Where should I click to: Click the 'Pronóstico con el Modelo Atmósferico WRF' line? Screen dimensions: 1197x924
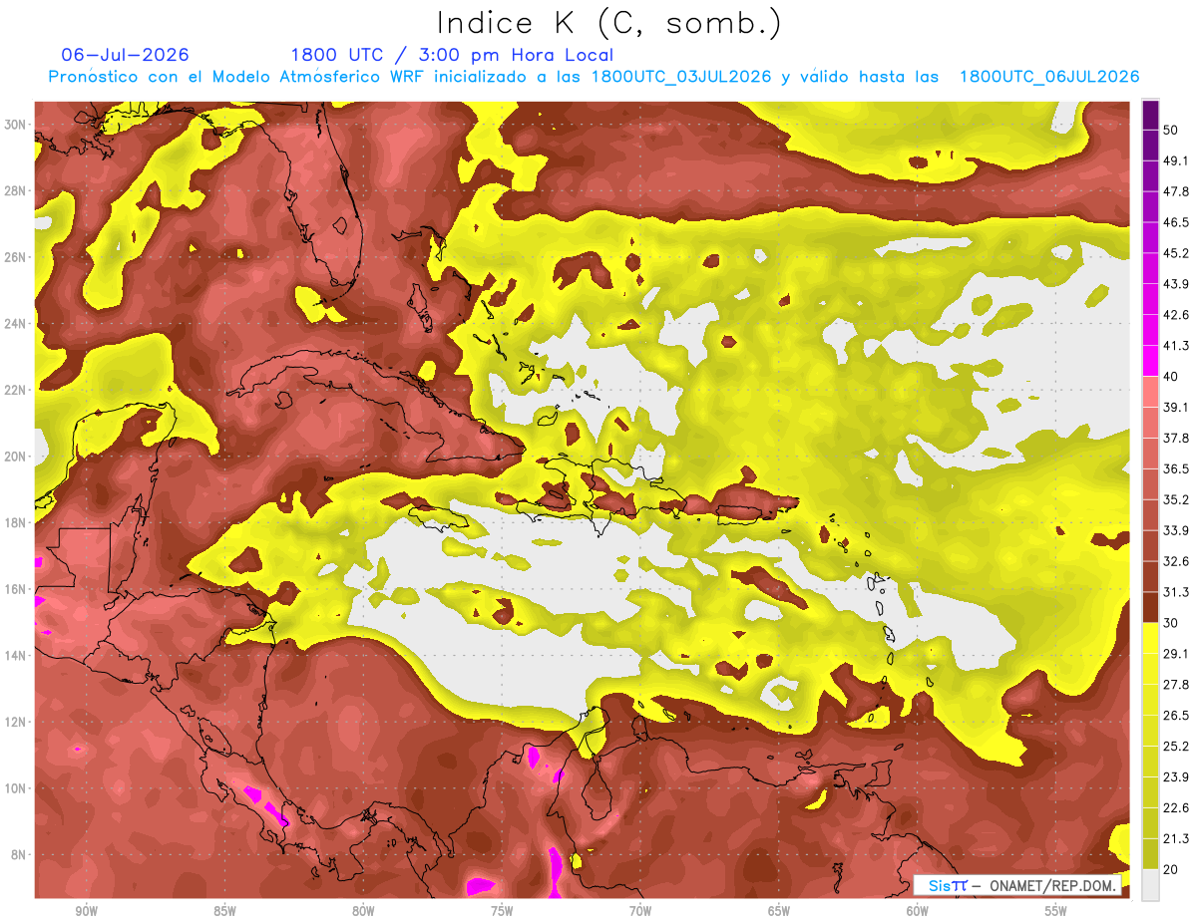(595, 77)
